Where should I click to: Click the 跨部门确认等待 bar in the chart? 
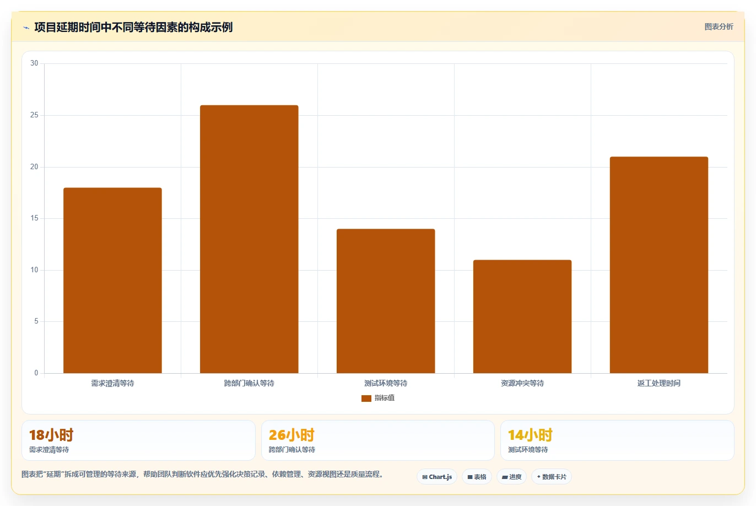tap(249, 239)
